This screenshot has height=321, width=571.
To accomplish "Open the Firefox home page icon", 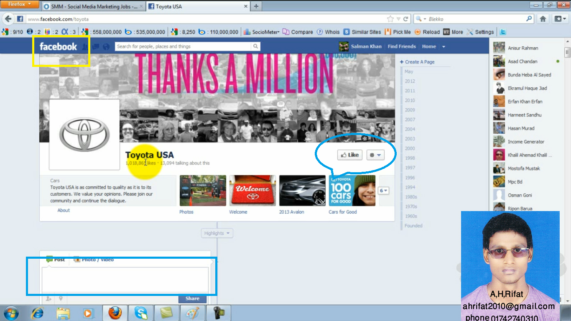I will pos(543,19).
